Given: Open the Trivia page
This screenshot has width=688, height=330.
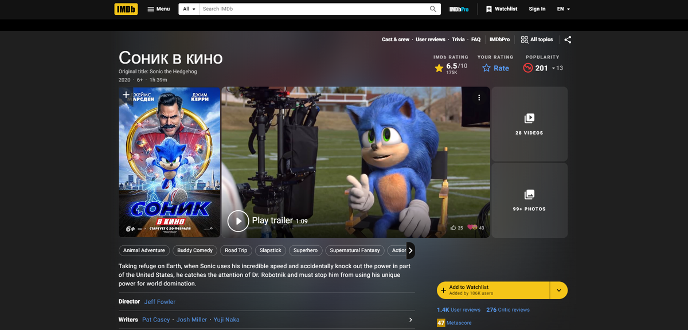Looking at the screenshot, I should coord(458,40).
